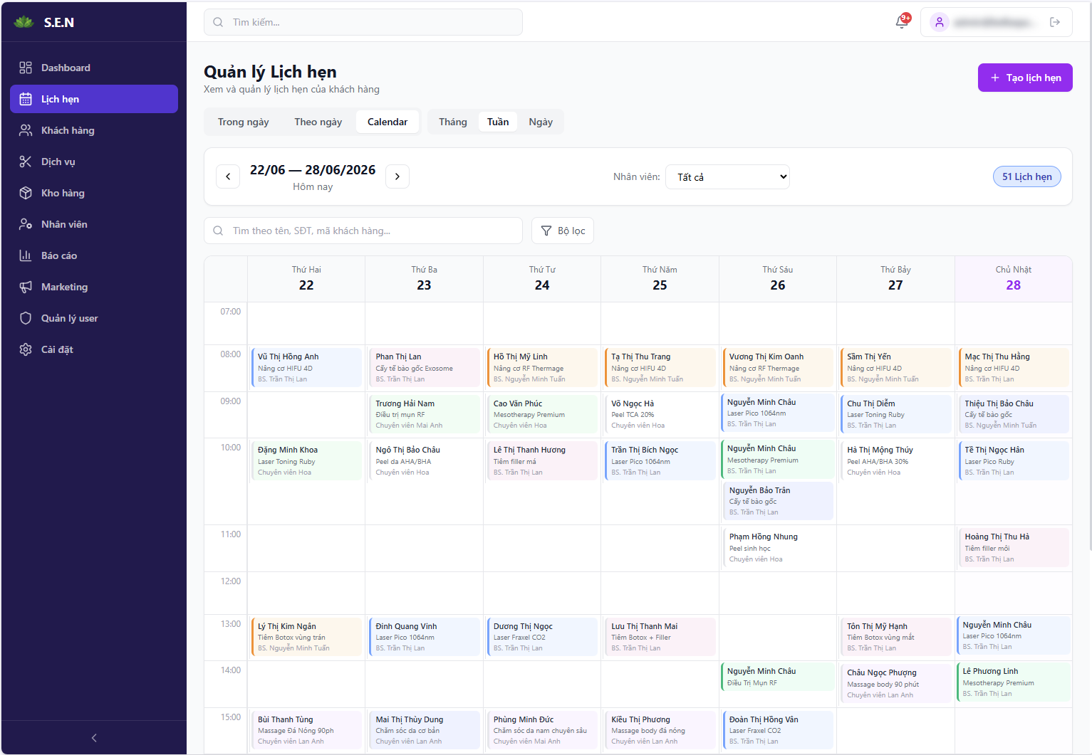Screen dimensions: 1092x755
Task: Open Nguyễn Bảo Trân appointment card
Action: (x=779, y=501)
